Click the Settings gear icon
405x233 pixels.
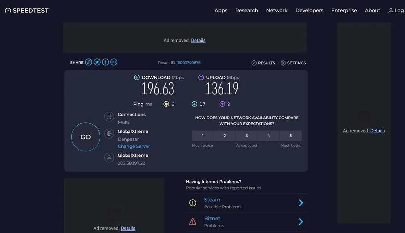(283, 63)
